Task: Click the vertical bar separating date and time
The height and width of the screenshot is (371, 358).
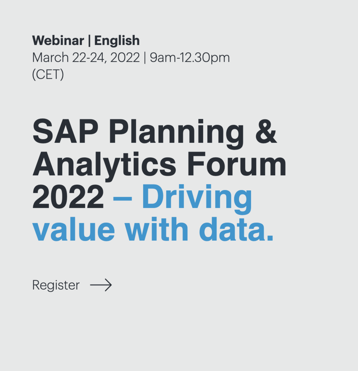Action: click(x=145, y=58)
